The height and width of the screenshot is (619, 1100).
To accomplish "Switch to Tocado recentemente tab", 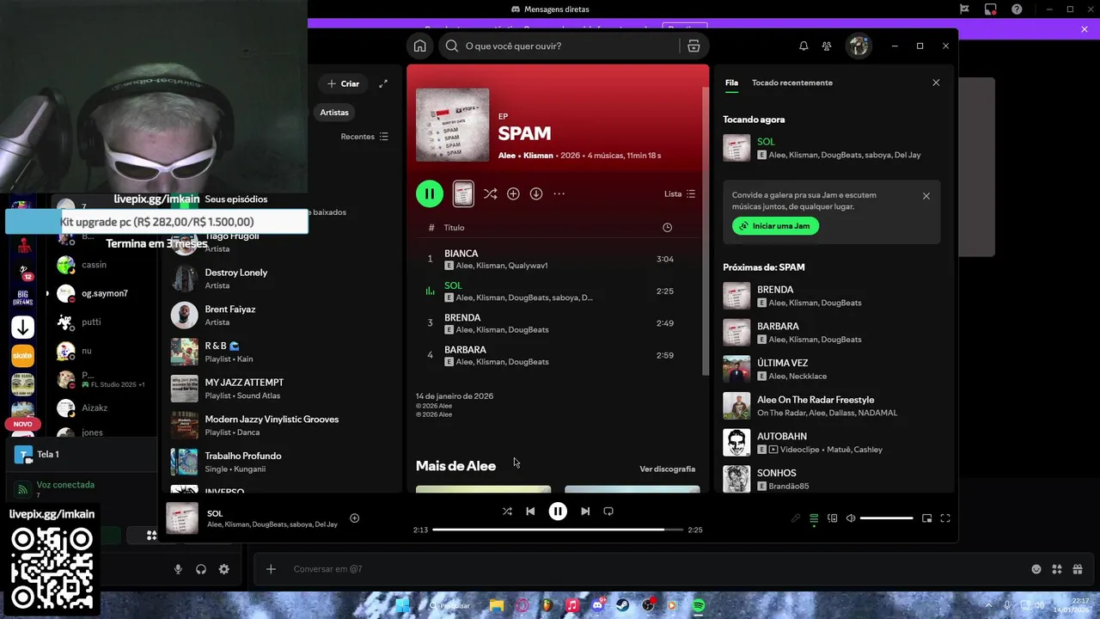I will [792, 83].
